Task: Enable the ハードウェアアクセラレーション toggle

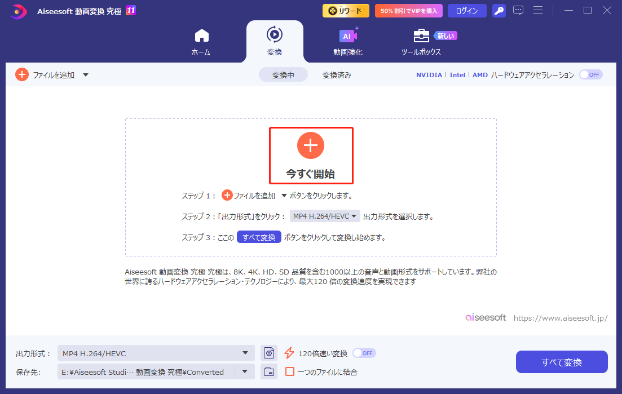Action: point(590,74)
